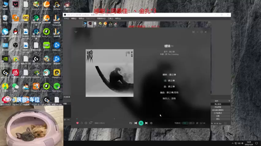Skip to the previous track

pyautogui.click(x=135, y=123)
